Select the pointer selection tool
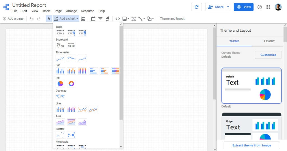 point(49,18)
